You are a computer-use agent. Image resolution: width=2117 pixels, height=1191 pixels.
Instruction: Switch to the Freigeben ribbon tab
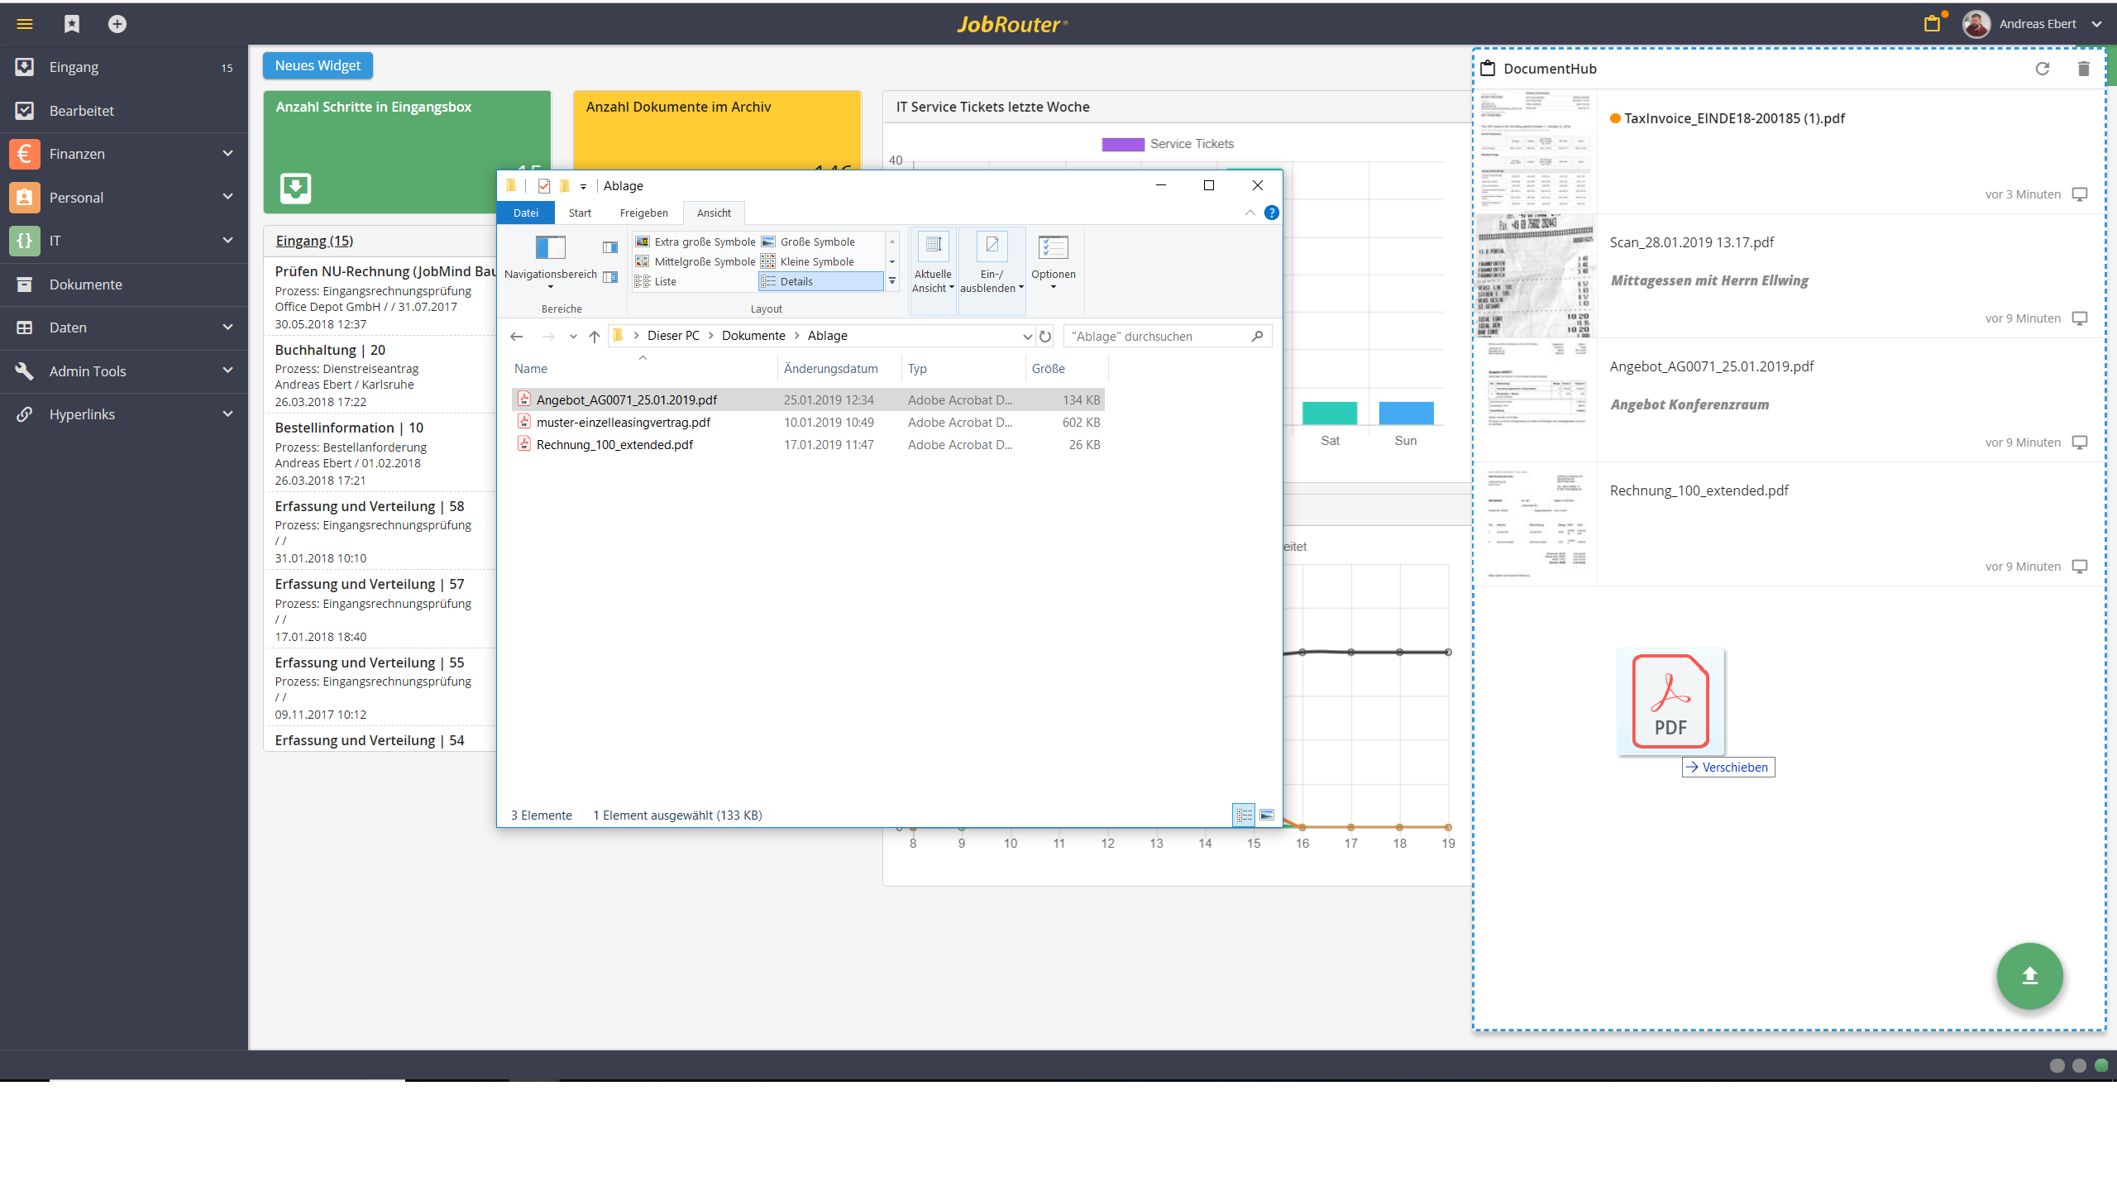coord(643,213)
